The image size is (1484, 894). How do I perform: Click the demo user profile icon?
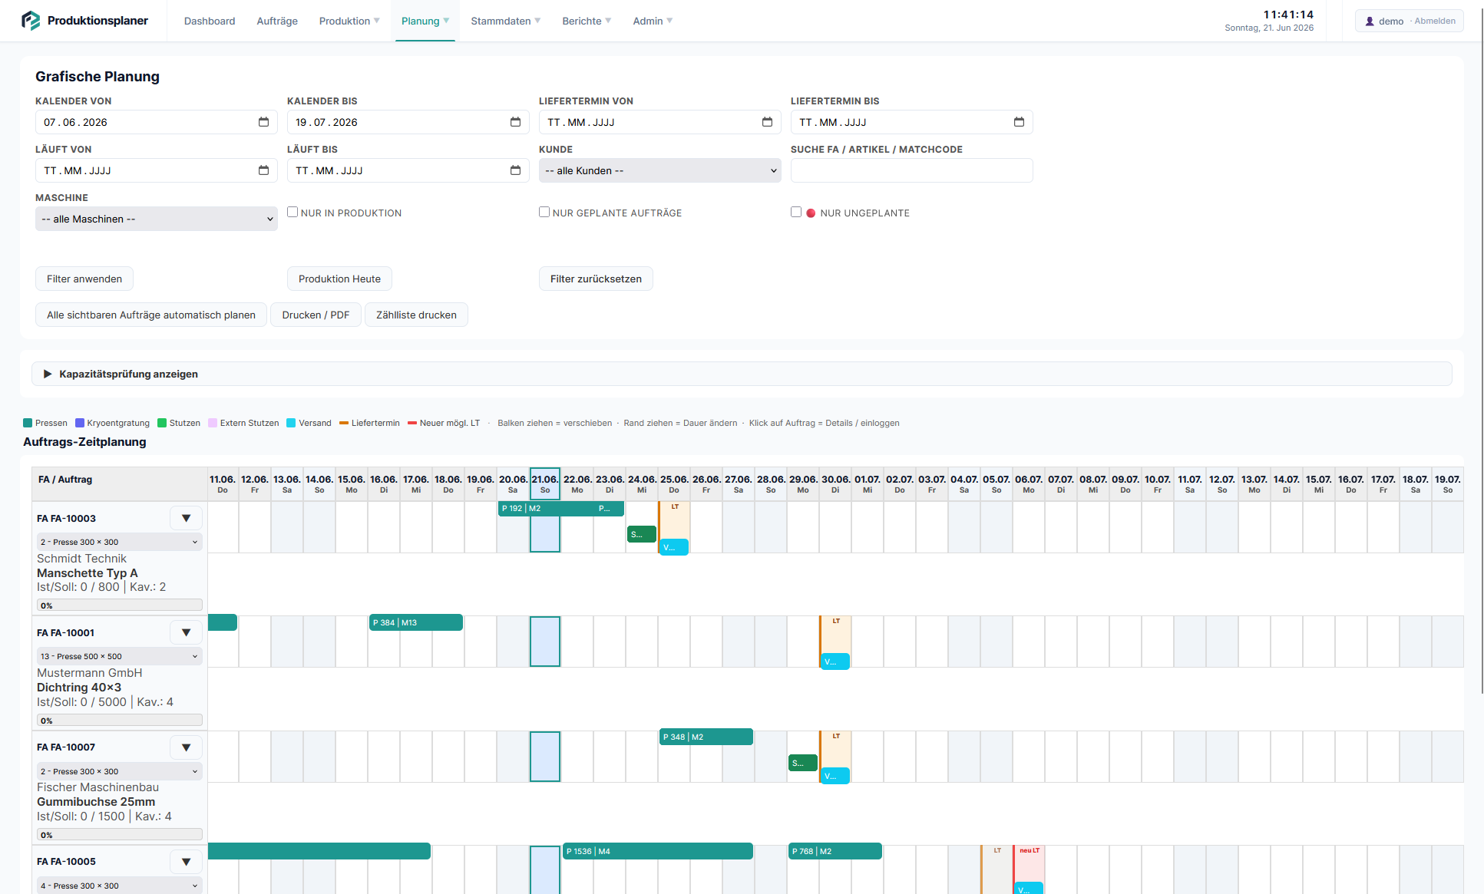[x=1370, y=21]
